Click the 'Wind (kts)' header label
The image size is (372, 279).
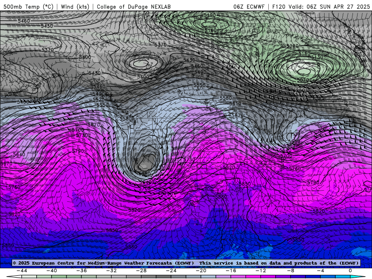(75, 7)
